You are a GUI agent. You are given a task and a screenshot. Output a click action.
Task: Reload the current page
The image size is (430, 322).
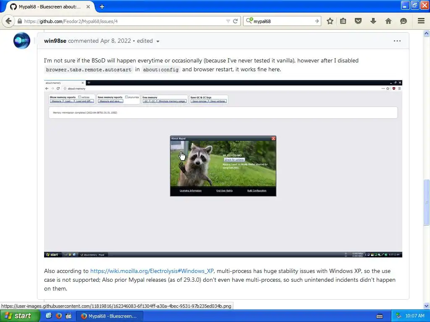point(235,21)
